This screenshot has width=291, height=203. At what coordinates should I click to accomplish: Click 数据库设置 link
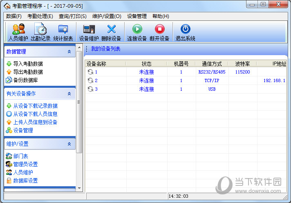tap(26, 181)
